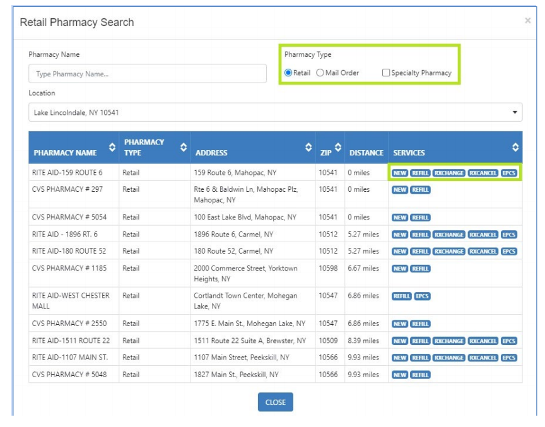Click the Pharmacy Name search field
Viewport: 545px width, 427px height.
pyautogui.click(x=148, y=74)
